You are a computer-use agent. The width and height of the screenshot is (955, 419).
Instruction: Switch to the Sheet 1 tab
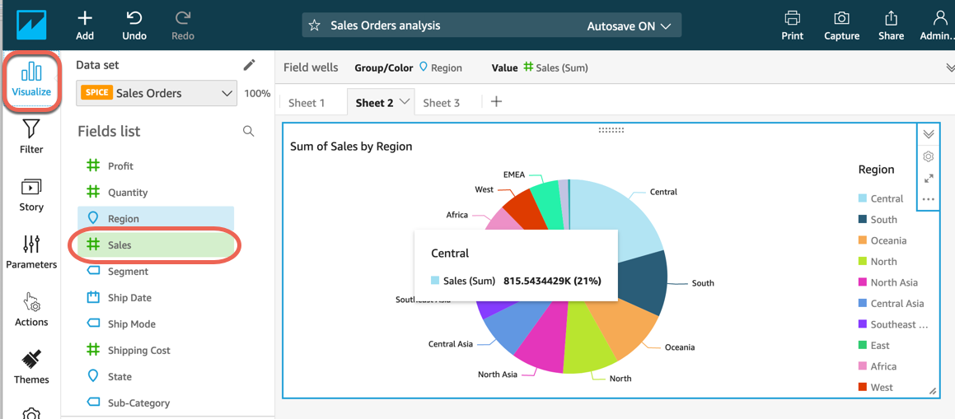tap(307, 103)
